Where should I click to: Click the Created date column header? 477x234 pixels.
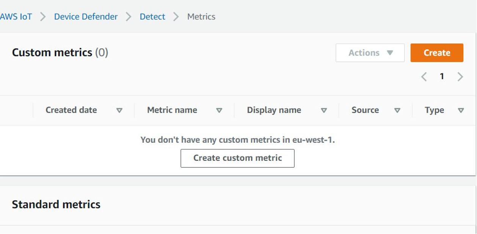click(71, 110)
